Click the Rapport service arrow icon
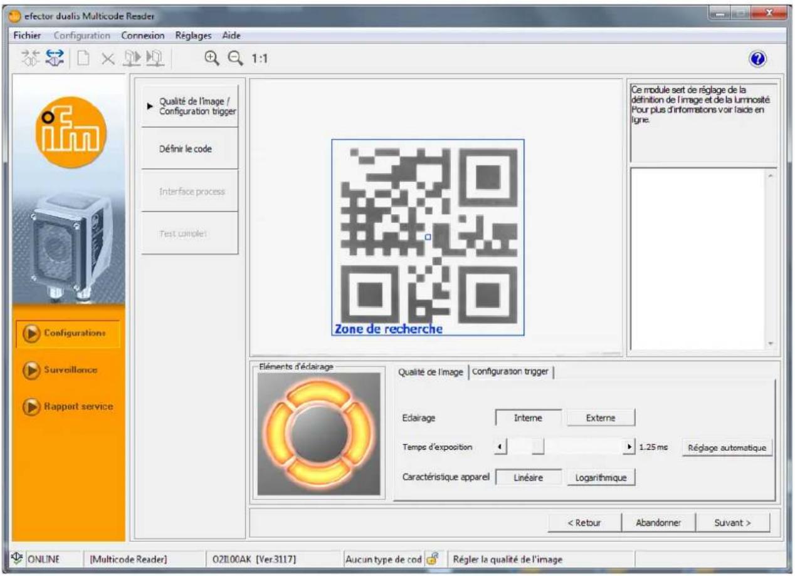 pos(30,406)
